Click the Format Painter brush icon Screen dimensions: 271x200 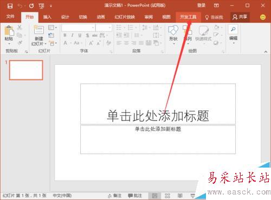pyautogui.click(x=20, y=43)
